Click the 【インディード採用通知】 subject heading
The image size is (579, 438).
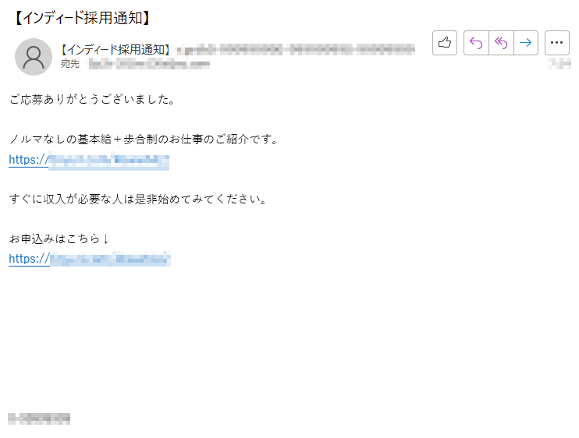(x=81, y=18)
